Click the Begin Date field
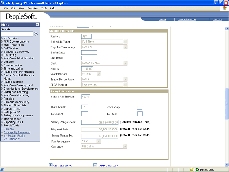The height and width of the screenshot is (172, 229). [x=89, y=53]
